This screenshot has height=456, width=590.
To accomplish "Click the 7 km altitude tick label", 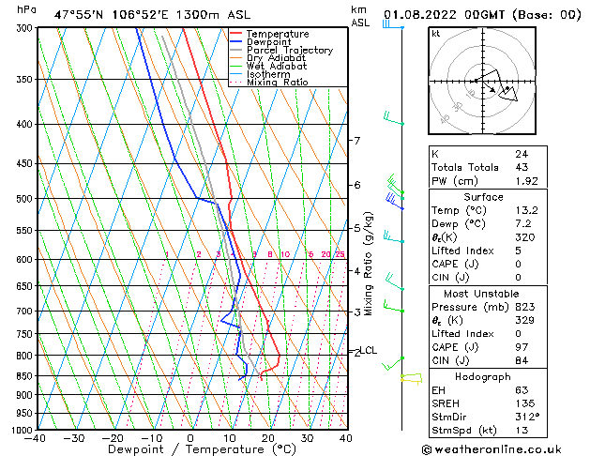I will pos(357,141).
